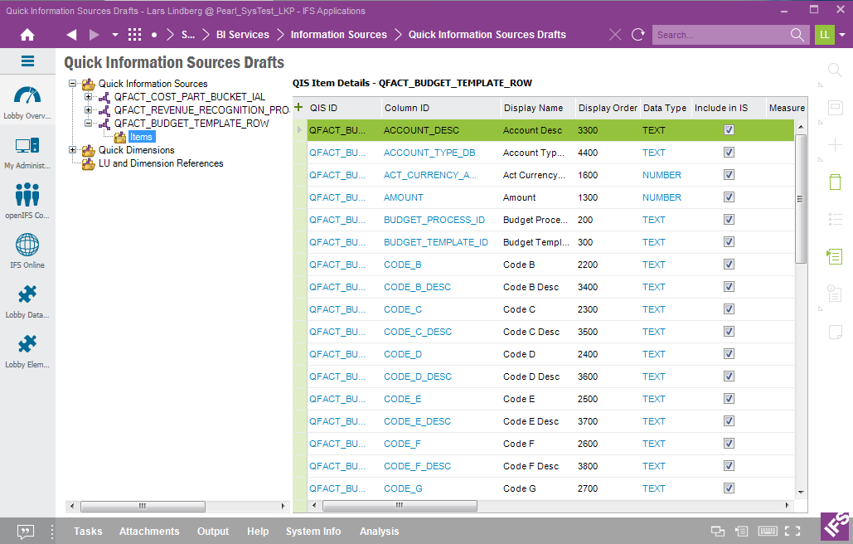This screenshot has height=544, width=853.
Task: Open the Lobby Overview sidebar icon
Action: click(27, 97)
